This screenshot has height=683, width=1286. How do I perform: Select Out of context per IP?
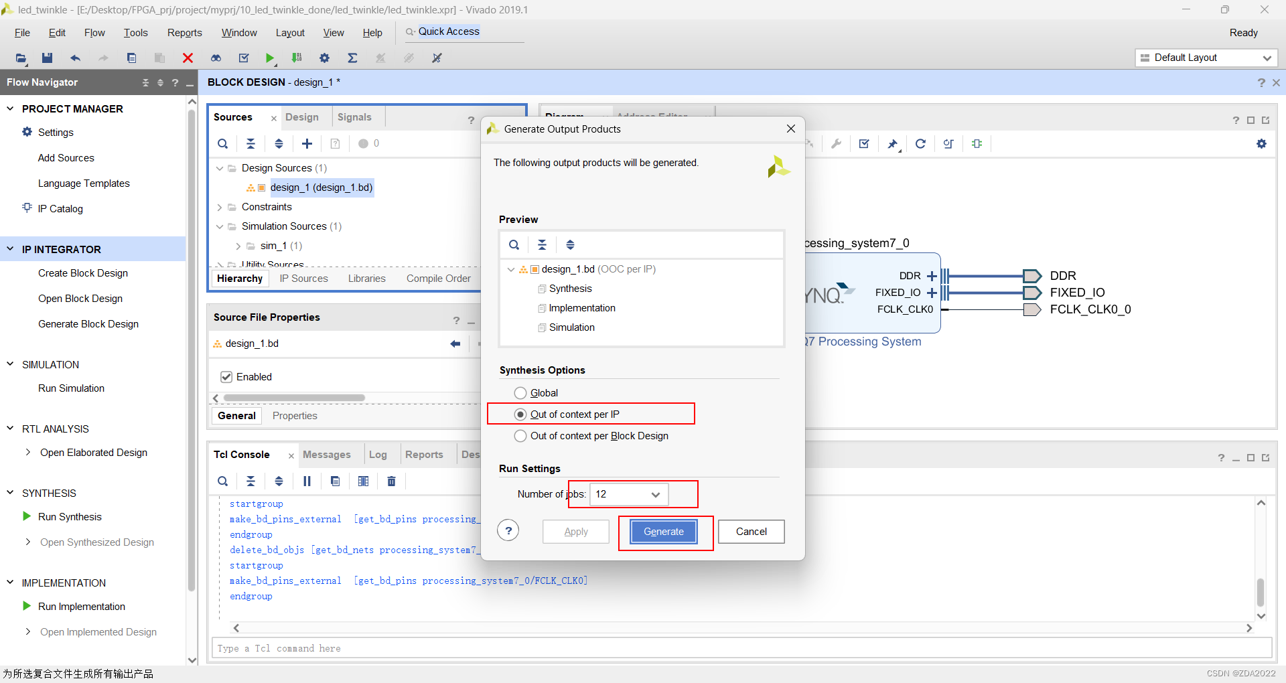pos(520,414)
